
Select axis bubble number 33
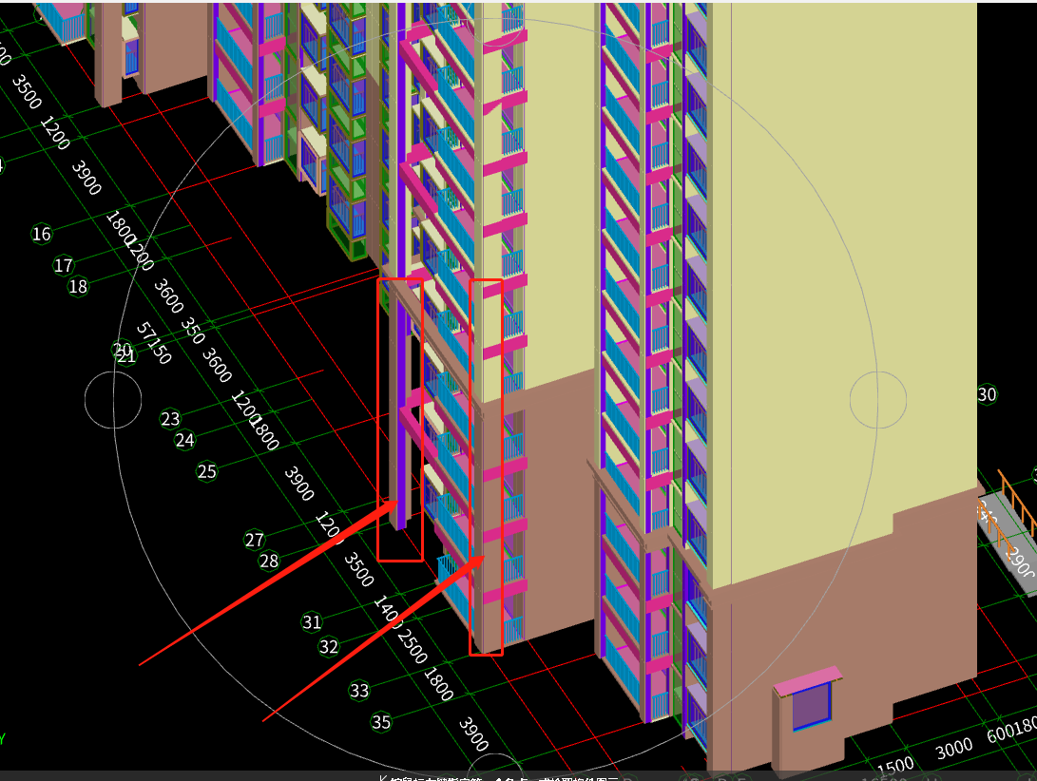tap(359, 691)
